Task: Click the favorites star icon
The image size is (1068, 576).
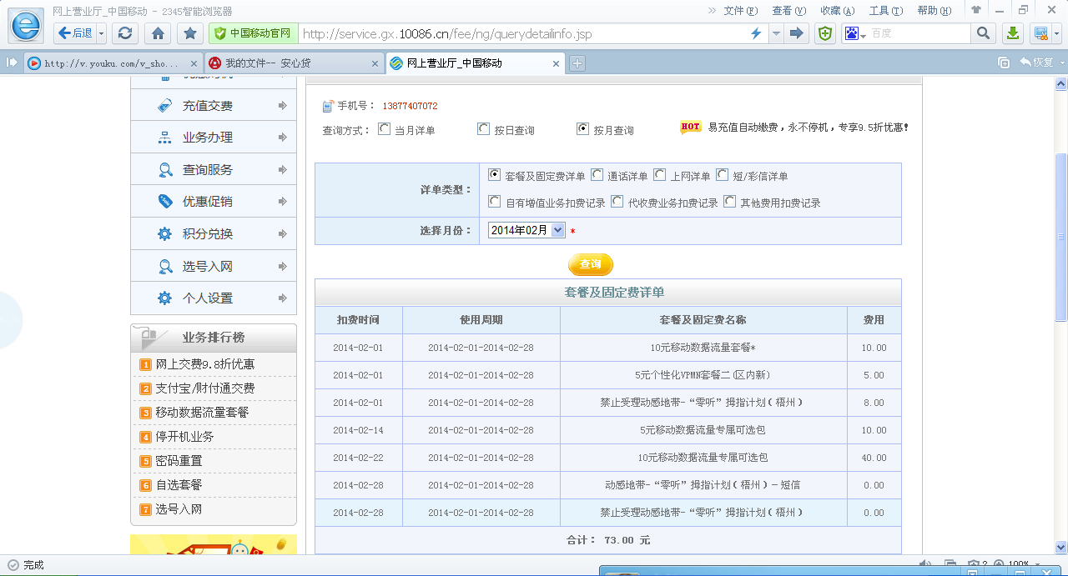Action: point(190,33)
